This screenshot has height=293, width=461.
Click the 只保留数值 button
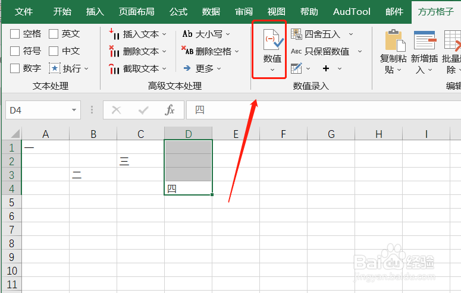(320, 52)
